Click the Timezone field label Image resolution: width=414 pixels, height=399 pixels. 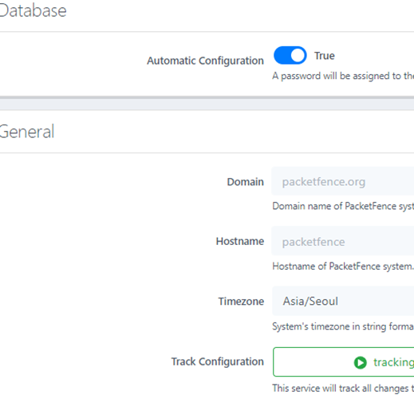[x=241, y=302]
